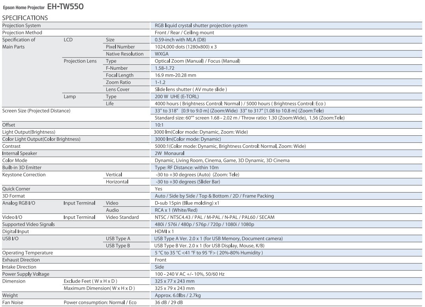
Task: Select 'Color Light Output(Color Brightness)' label
Action: click(41, 139)
